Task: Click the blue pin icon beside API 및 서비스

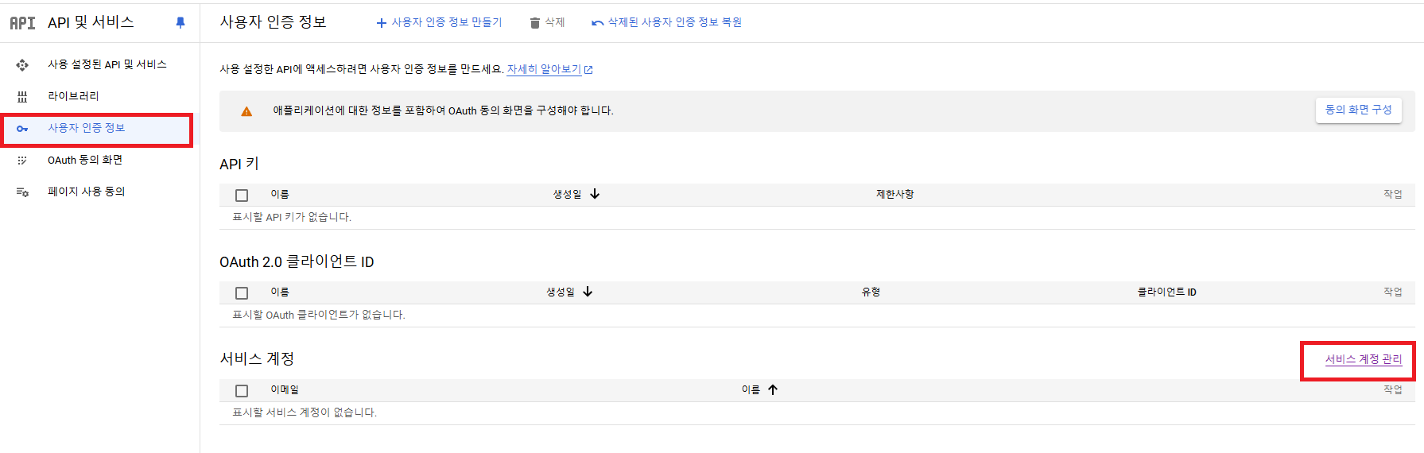Action: tap(180, 23)
